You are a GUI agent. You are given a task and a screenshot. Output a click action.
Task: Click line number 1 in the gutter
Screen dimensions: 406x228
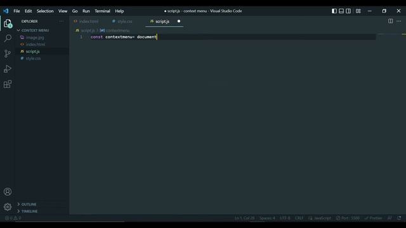coord(81,37)
